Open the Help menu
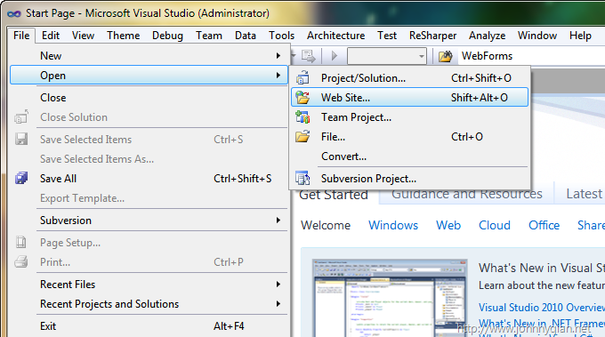605x337 pixels. click(x=580, y=36)
